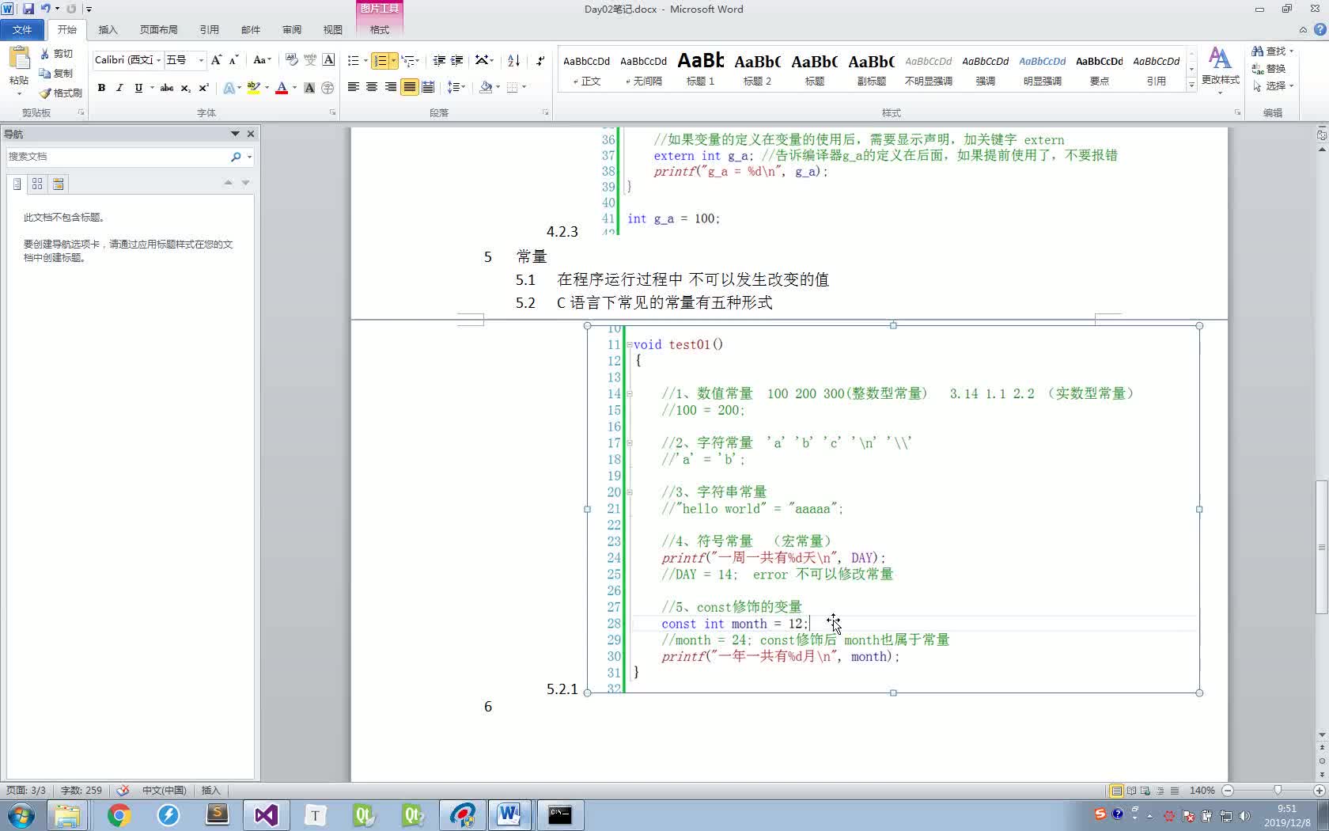Open the Select editing dropdown
The width and height of the screenshot is (1329, 831).
pyautogui.click(x=1273, y=85)
